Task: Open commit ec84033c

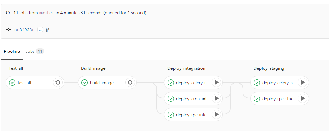Action: pyautogui.click(x=25, y=30)
